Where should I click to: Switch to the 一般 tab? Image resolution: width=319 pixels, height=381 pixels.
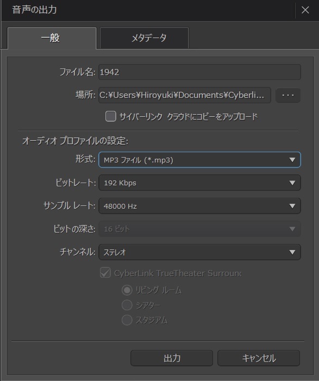tap(52, 38)
